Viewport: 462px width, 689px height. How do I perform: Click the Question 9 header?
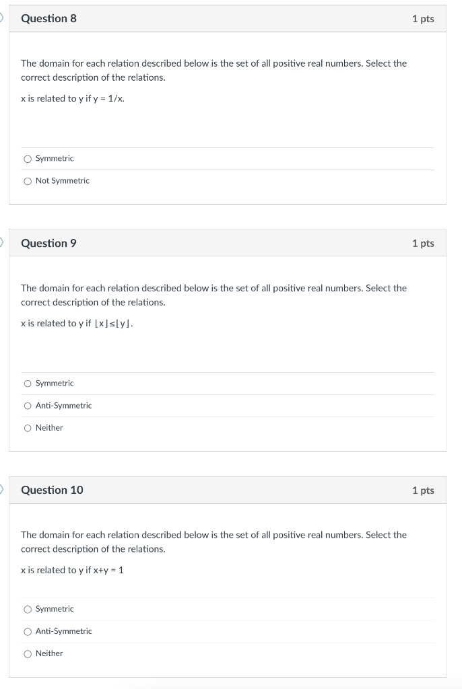[47, 243]
